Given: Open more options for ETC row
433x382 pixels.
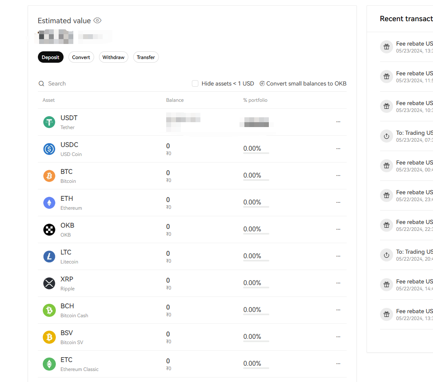Looking at the screenshot, I should pos(338,364).
